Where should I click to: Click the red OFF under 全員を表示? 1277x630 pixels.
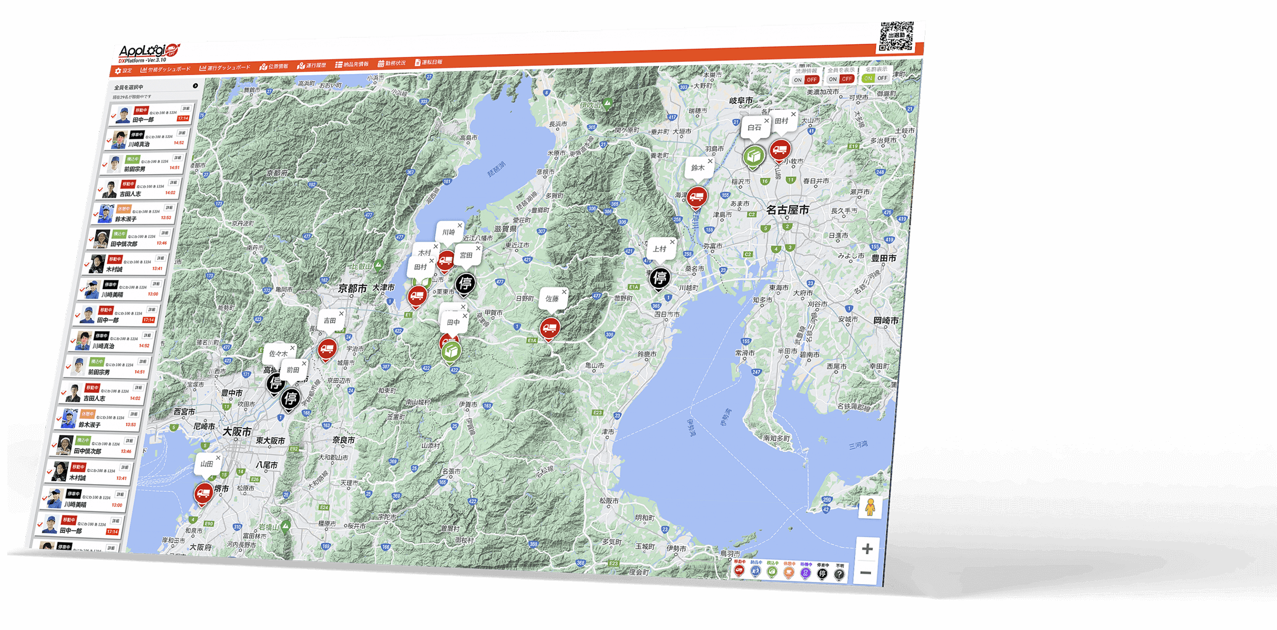click(847, 78)
